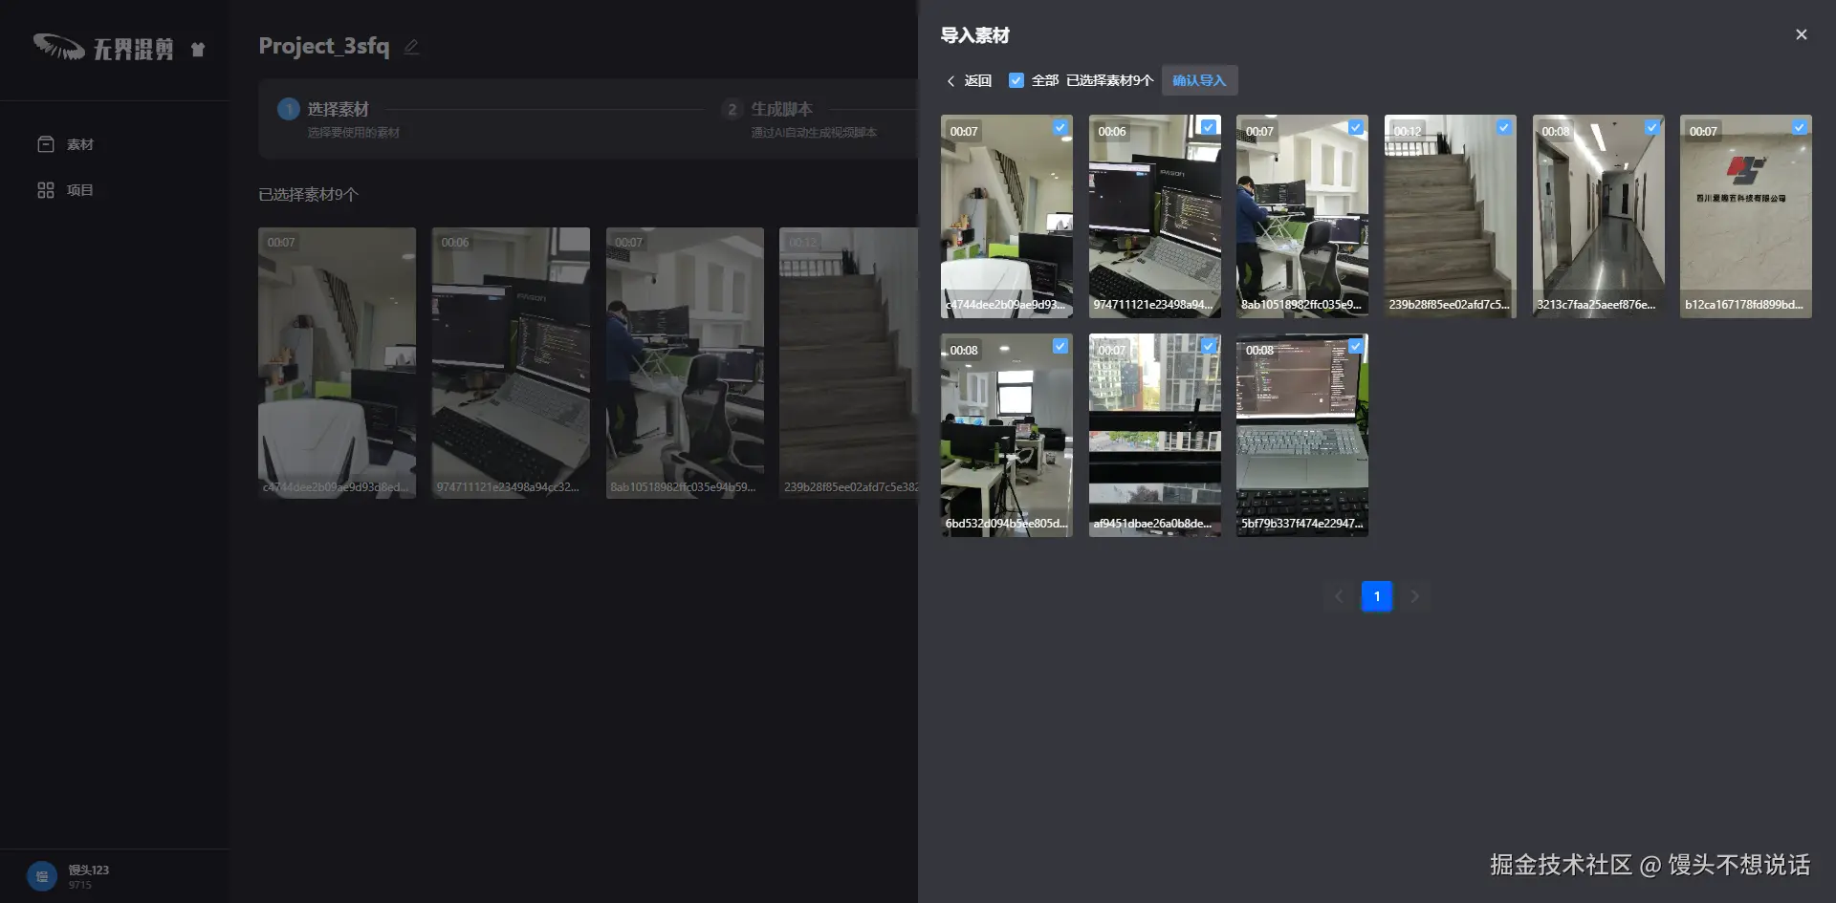Select page 1 in pagination
Screen dimensions: 1836x903
click(1377, 596)
